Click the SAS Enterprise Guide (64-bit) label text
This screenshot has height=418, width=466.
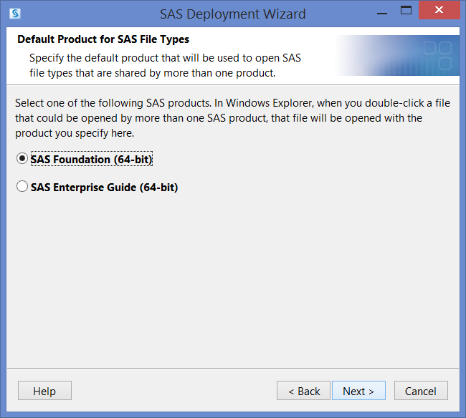[105, 188]
